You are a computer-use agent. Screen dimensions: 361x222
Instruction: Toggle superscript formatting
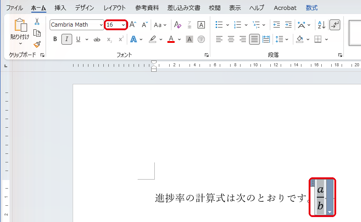click(121, 39)
